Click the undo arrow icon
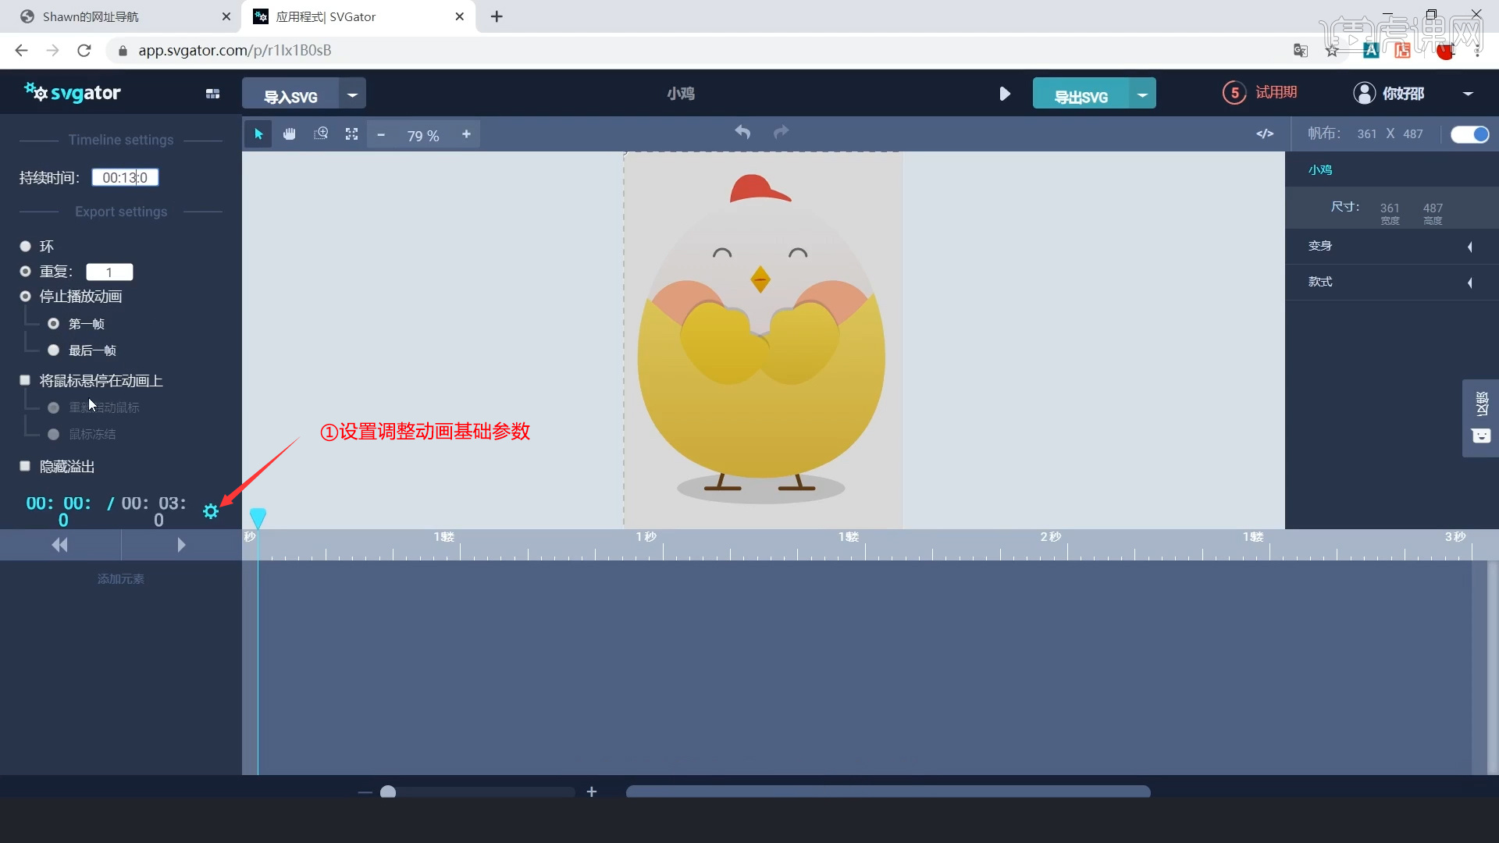Image resolution: width=1499 pixels, height=843 pixels. [x=742, y=132]
